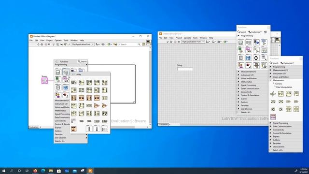
Task: Open Project menu in Front Panel window
Action: pyautogui.click(x=179, y=38)
